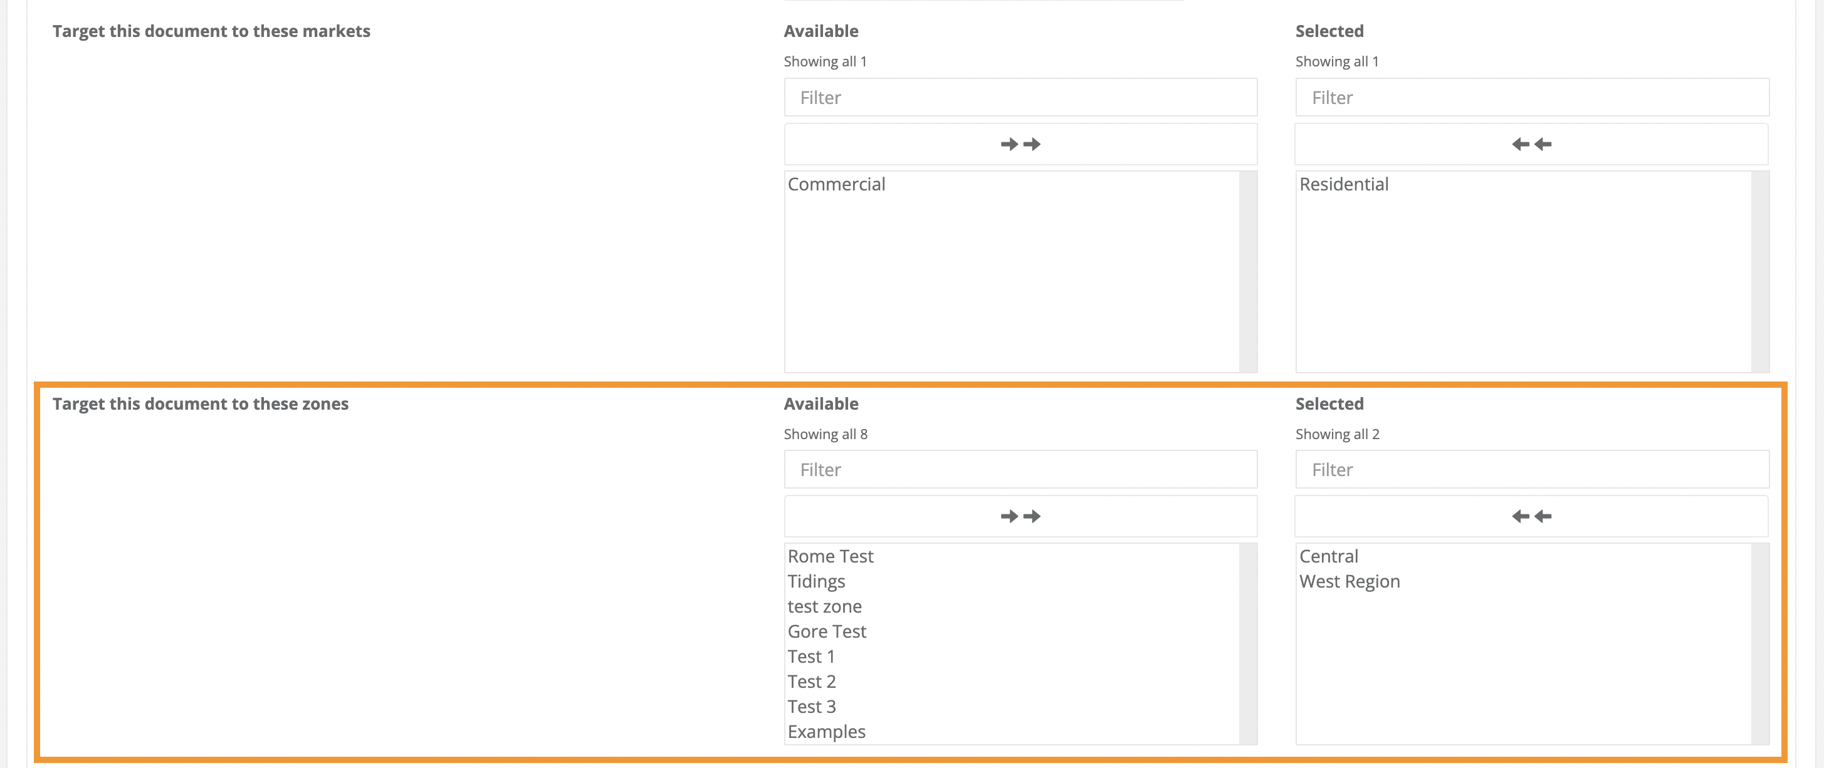Click the Selected markets list scrollbar
This screenshot has height=768, width=1824.
[1761, 269]
